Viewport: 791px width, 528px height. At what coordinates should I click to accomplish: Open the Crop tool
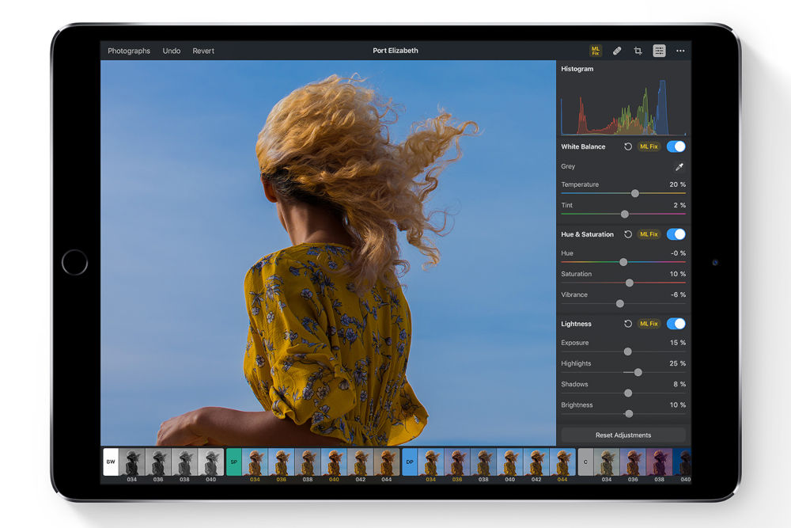638,51
